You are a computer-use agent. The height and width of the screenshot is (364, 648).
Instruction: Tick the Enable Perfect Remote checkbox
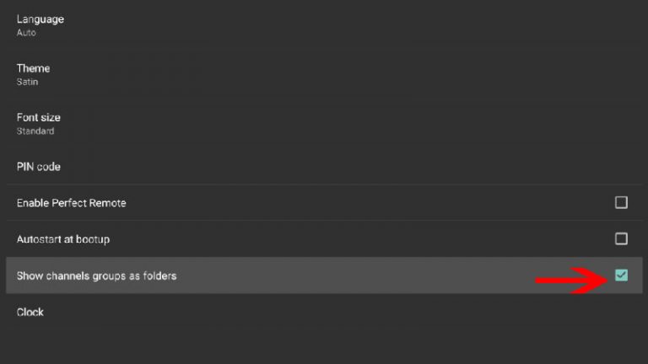click(621, 202)
